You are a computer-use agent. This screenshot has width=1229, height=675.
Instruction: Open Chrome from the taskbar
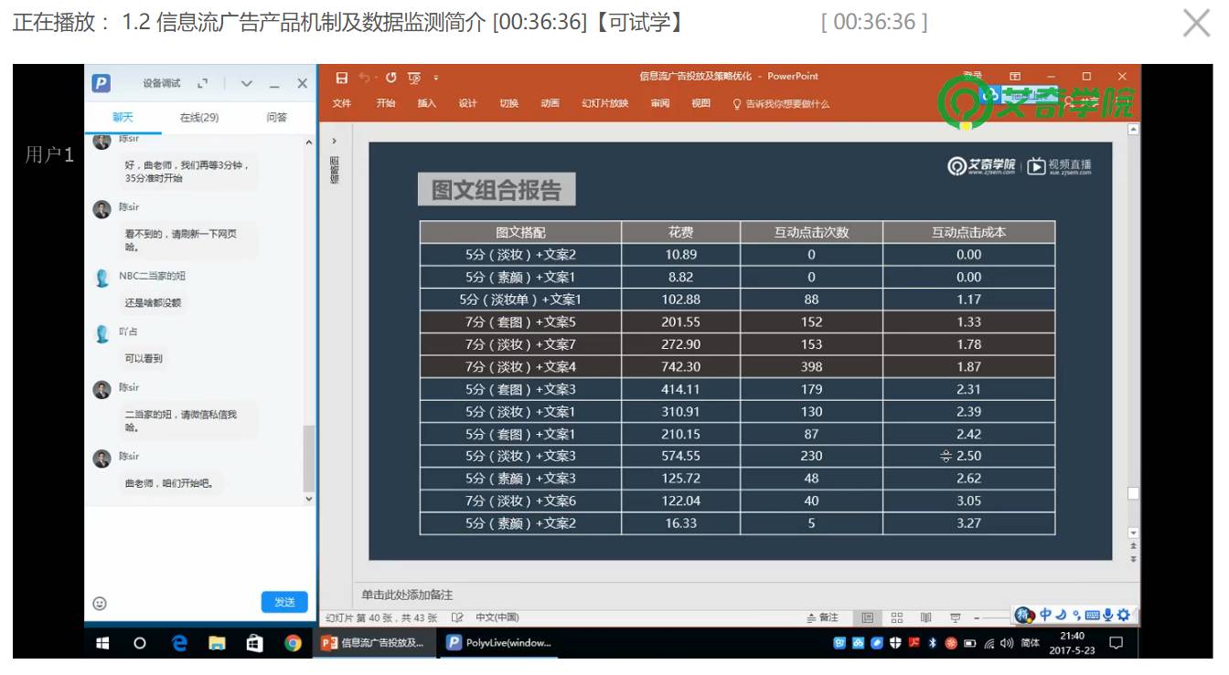tap(293, 643)
